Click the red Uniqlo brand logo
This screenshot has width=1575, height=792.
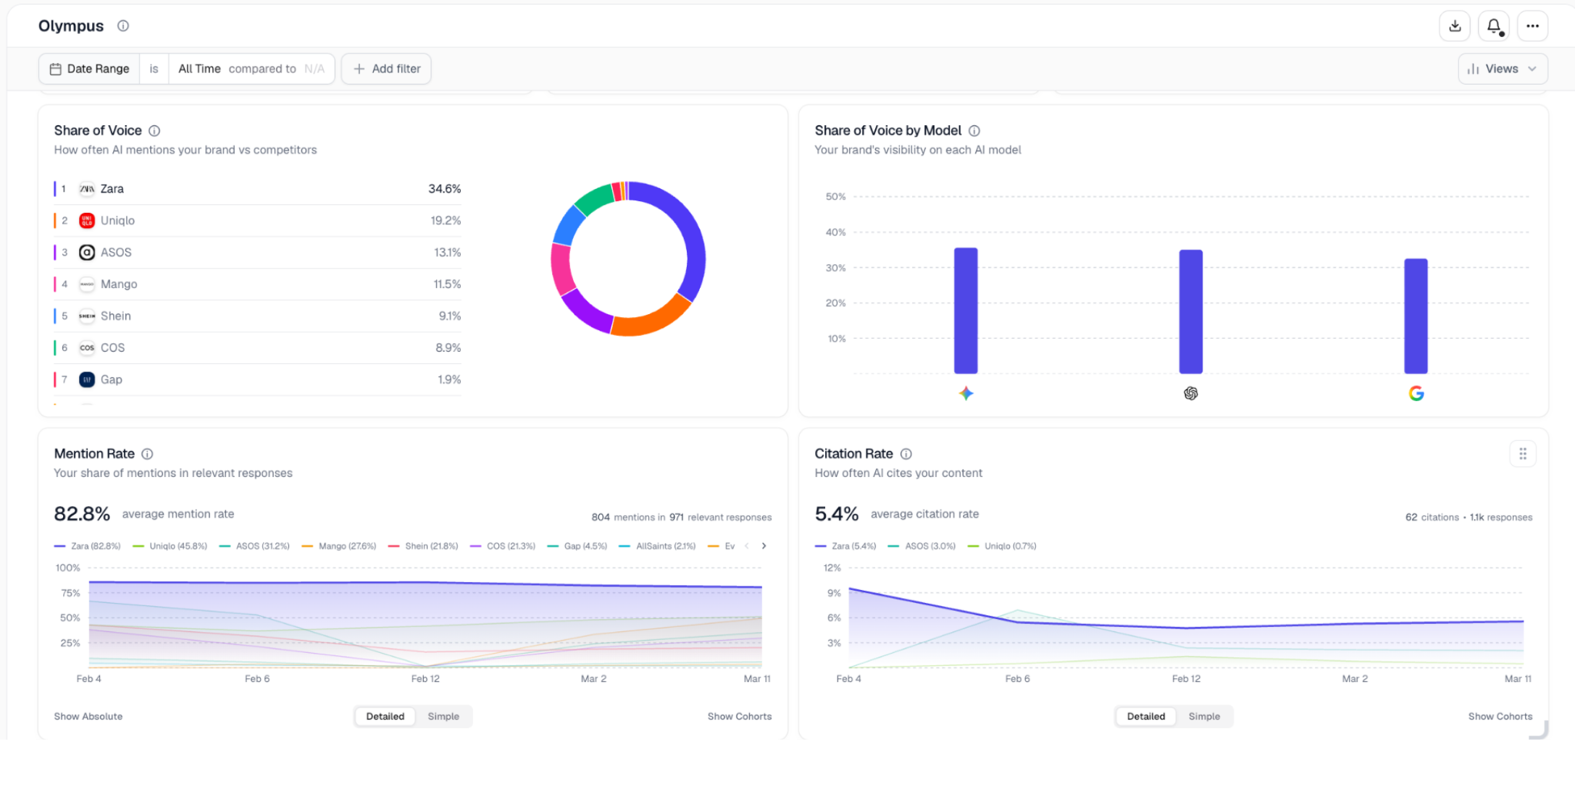[87, 221]
